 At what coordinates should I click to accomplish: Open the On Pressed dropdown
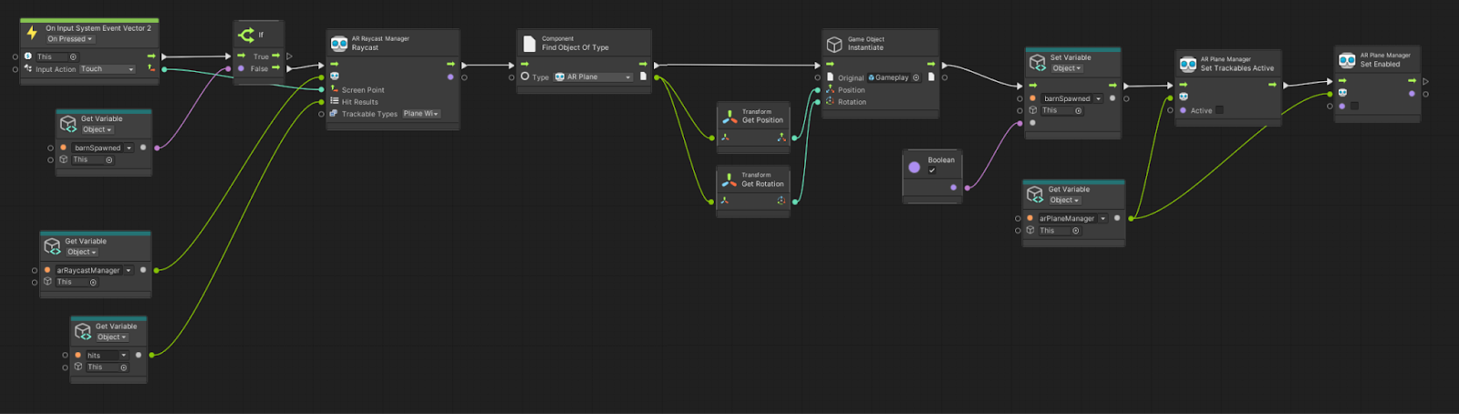point(69,39)
